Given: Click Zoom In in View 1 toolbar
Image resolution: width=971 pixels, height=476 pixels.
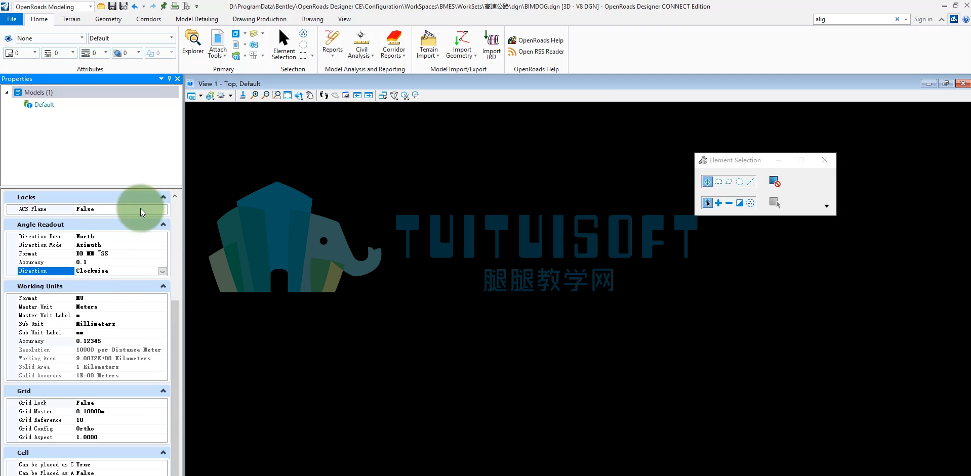Looking at the screenshot, I should (254, 95).
